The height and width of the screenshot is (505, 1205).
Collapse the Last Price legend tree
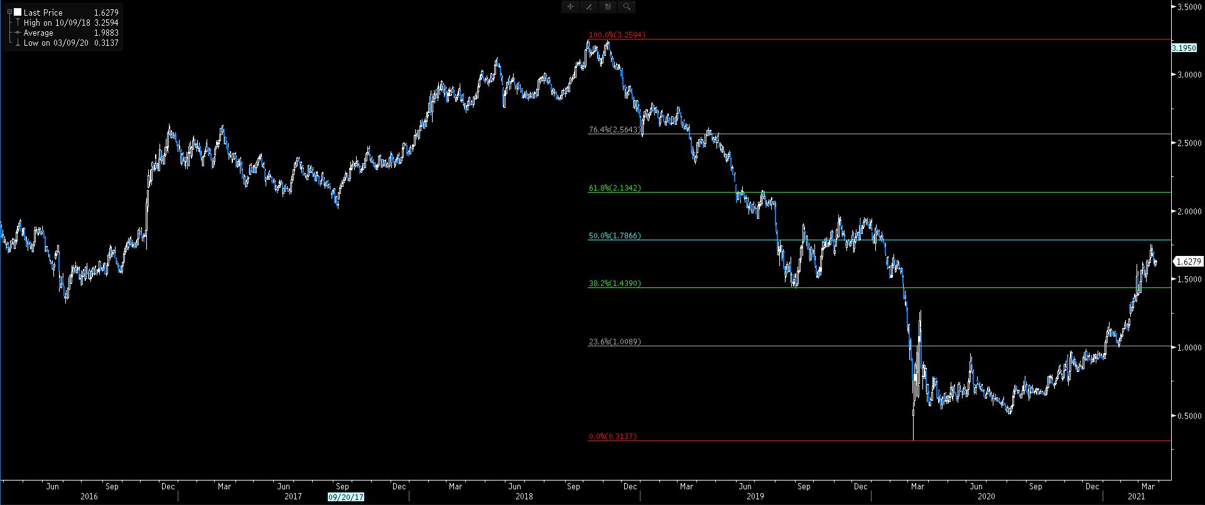pos(9,13)
